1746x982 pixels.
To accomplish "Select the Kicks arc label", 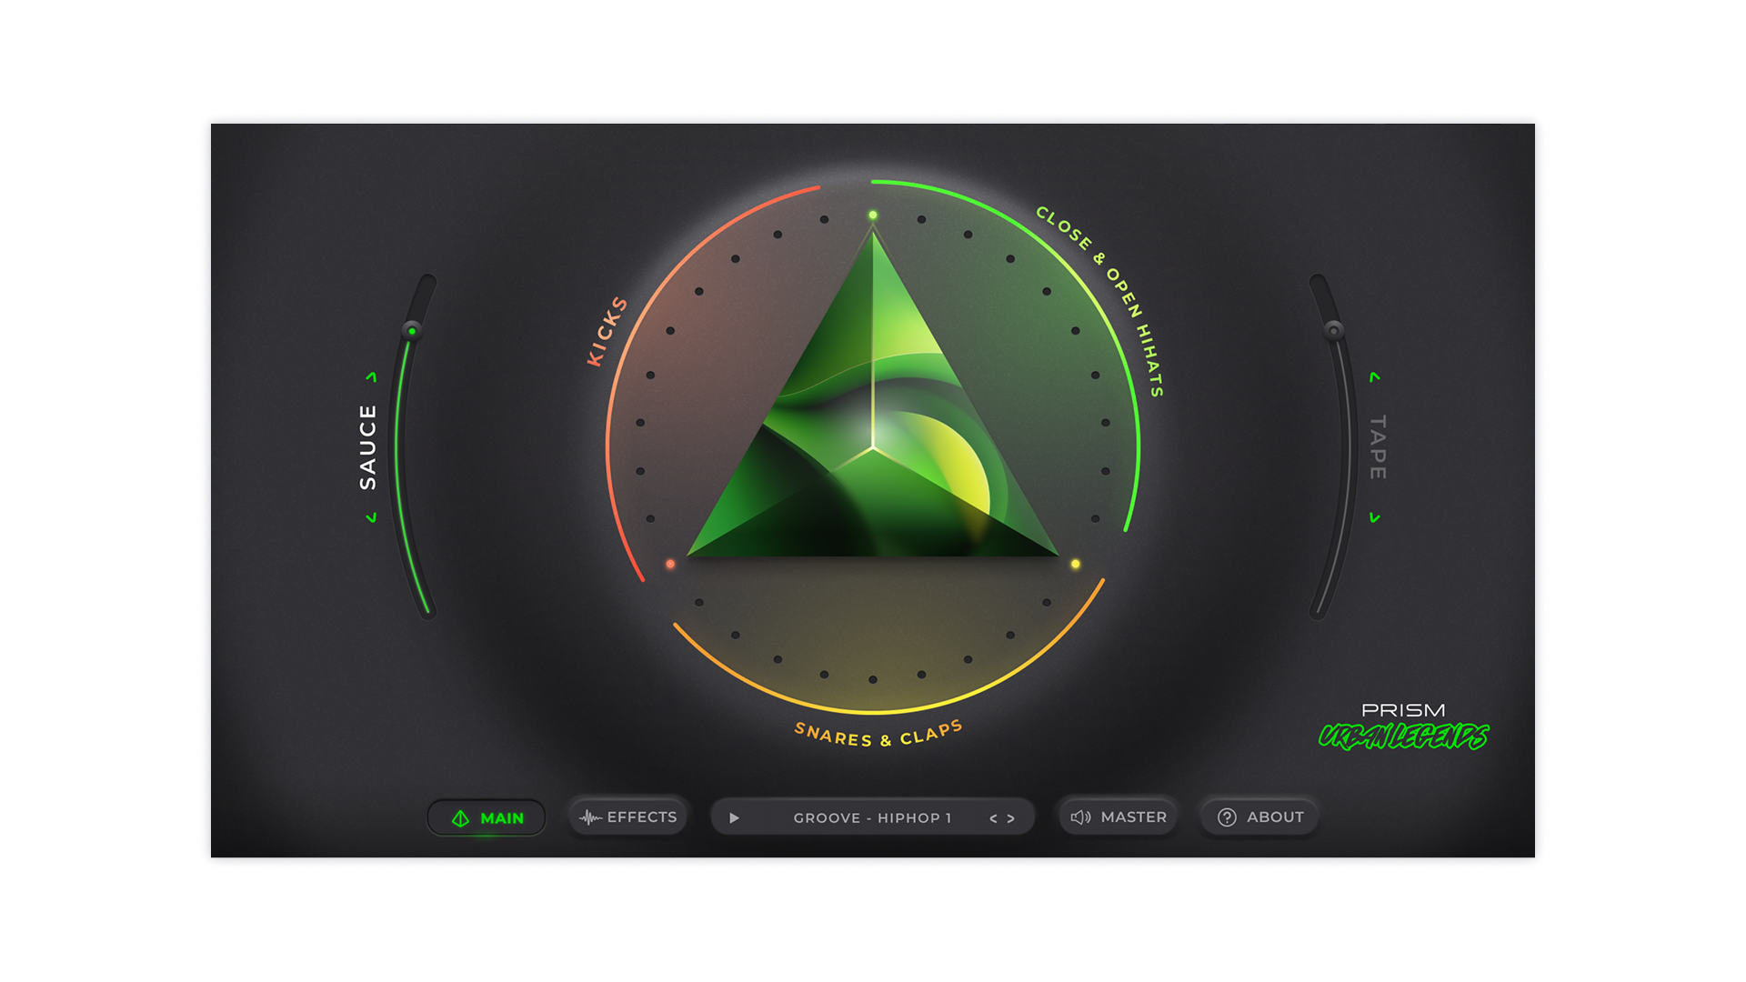I will pyautogui.click(x=607, y=332).
